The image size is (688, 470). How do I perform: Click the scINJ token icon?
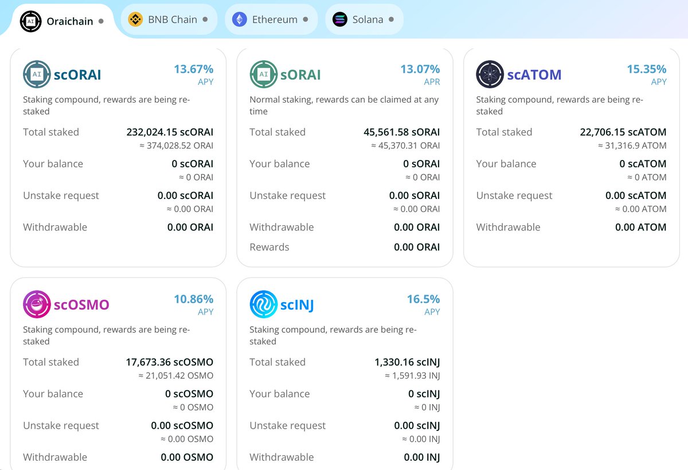pos(263,304)
